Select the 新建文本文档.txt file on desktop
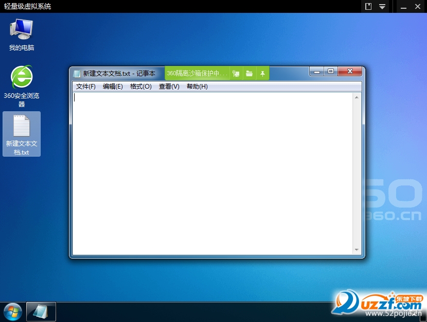427x322 pixels. 21,133
